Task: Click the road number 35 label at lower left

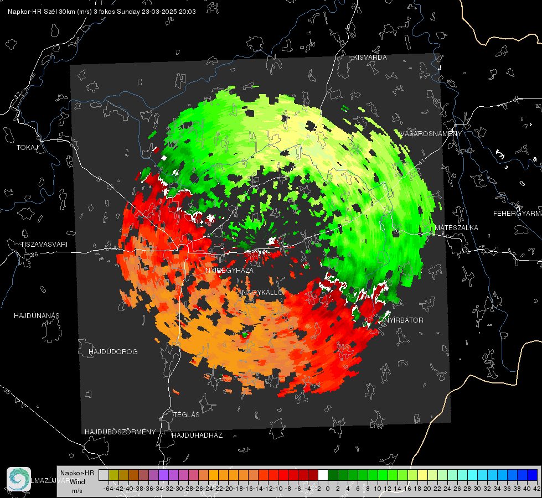Action: point(7,392)
